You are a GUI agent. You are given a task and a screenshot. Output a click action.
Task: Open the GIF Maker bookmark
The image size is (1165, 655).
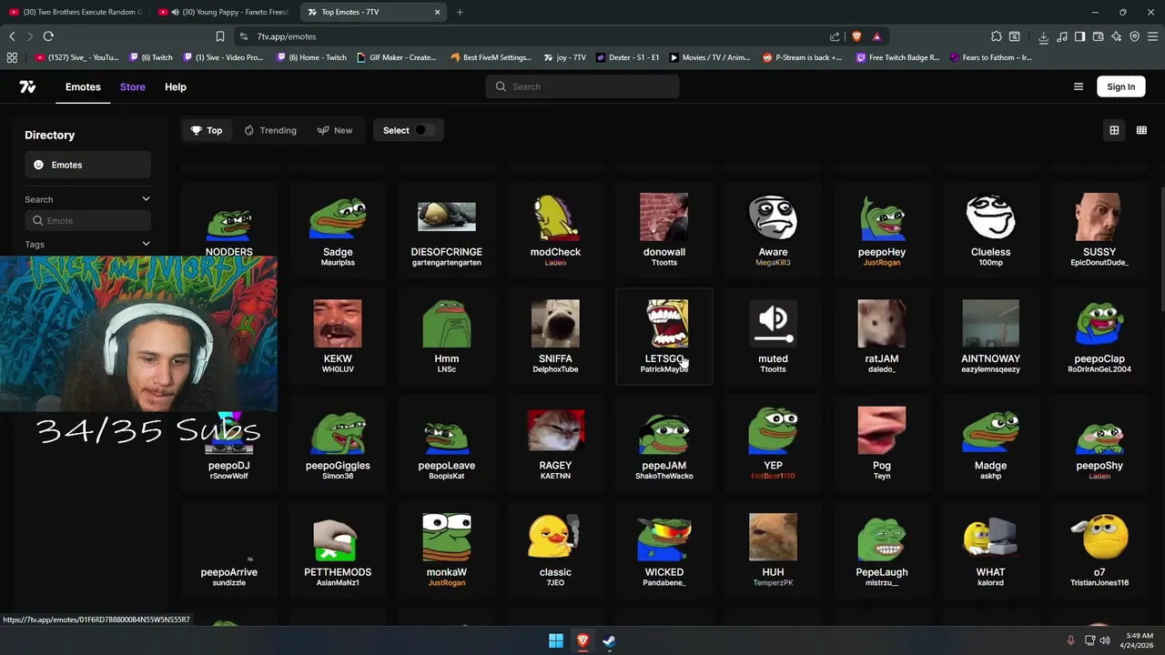tap(396, 57)
